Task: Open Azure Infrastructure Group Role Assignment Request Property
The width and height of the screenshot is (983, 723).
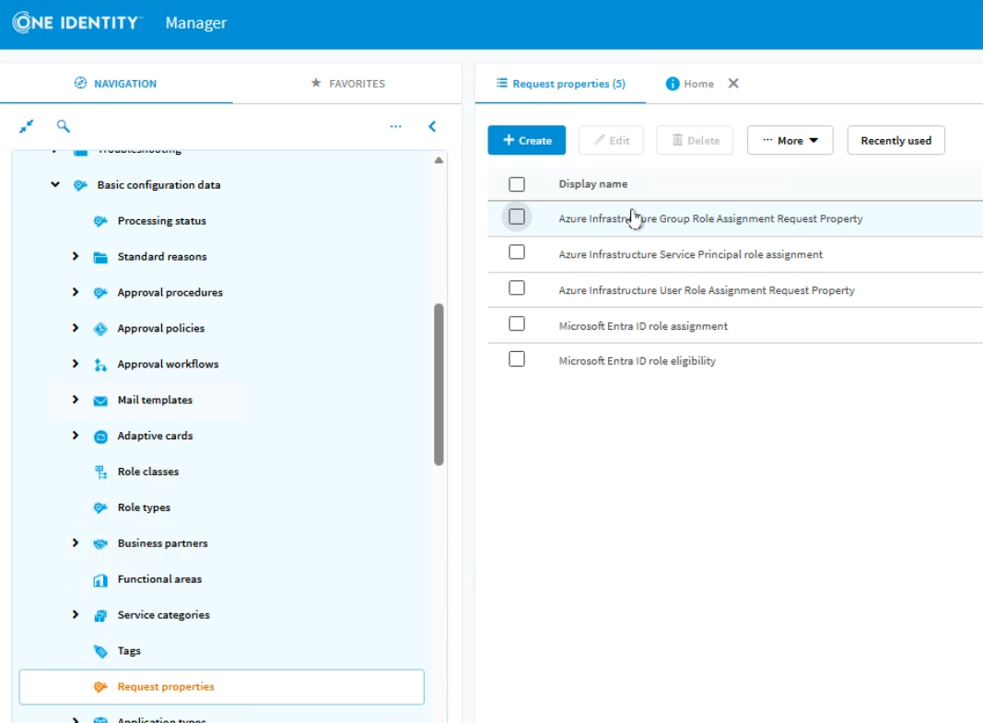Action: click(x=710, y=218)
